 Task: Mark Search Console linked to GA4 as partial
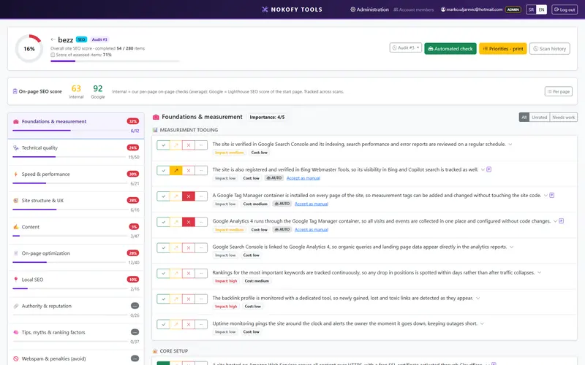coord(176,247)
